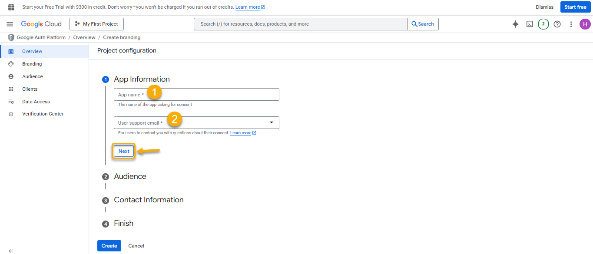Screen dimensions: 593x254
Task: Open the main navigation hamburger menu
Action: pos(10,24)
